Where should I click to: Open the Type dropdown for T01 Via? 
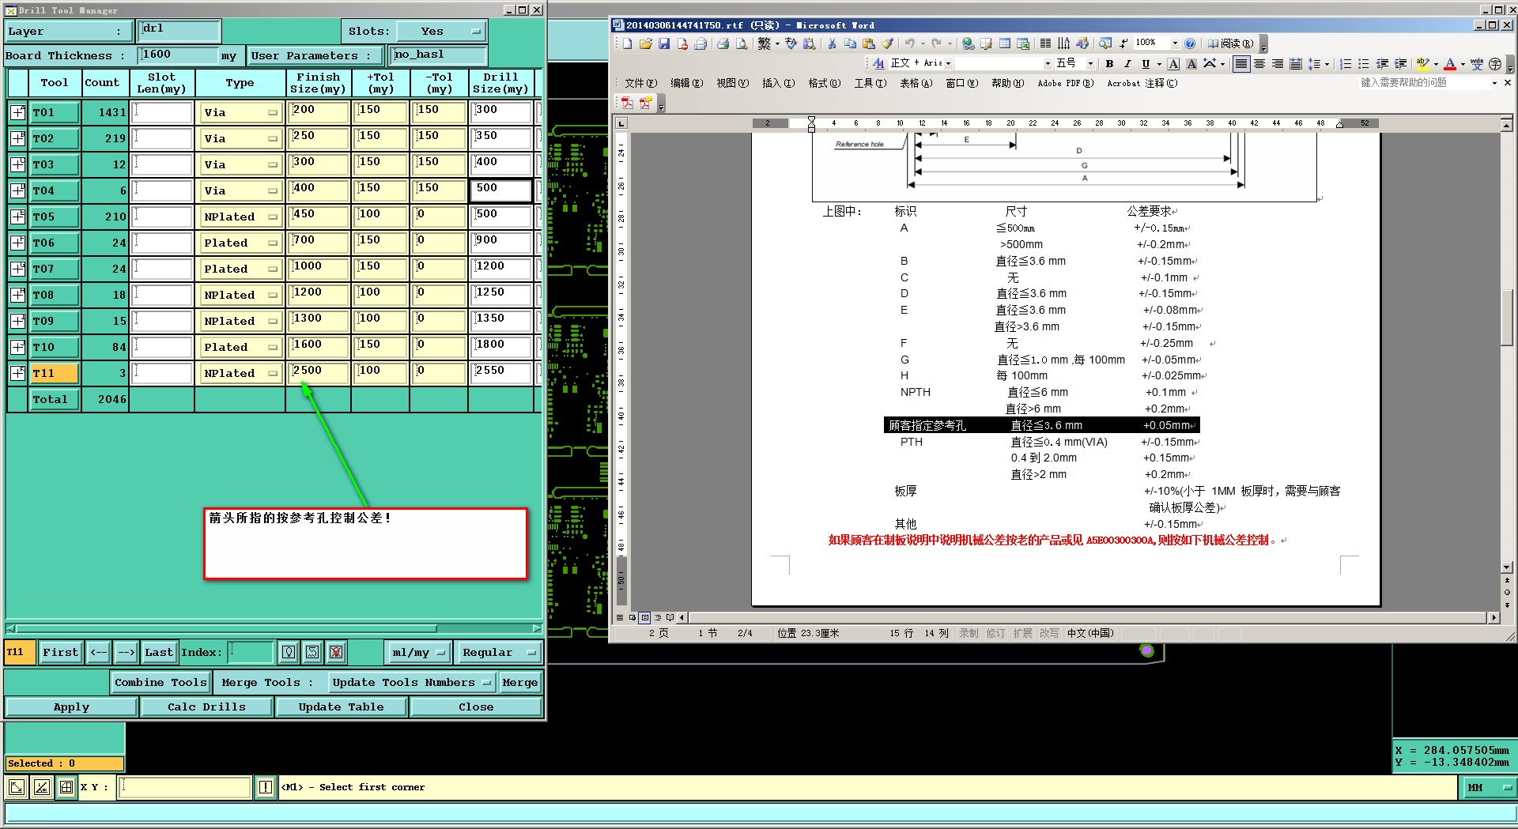coord(240,112)
